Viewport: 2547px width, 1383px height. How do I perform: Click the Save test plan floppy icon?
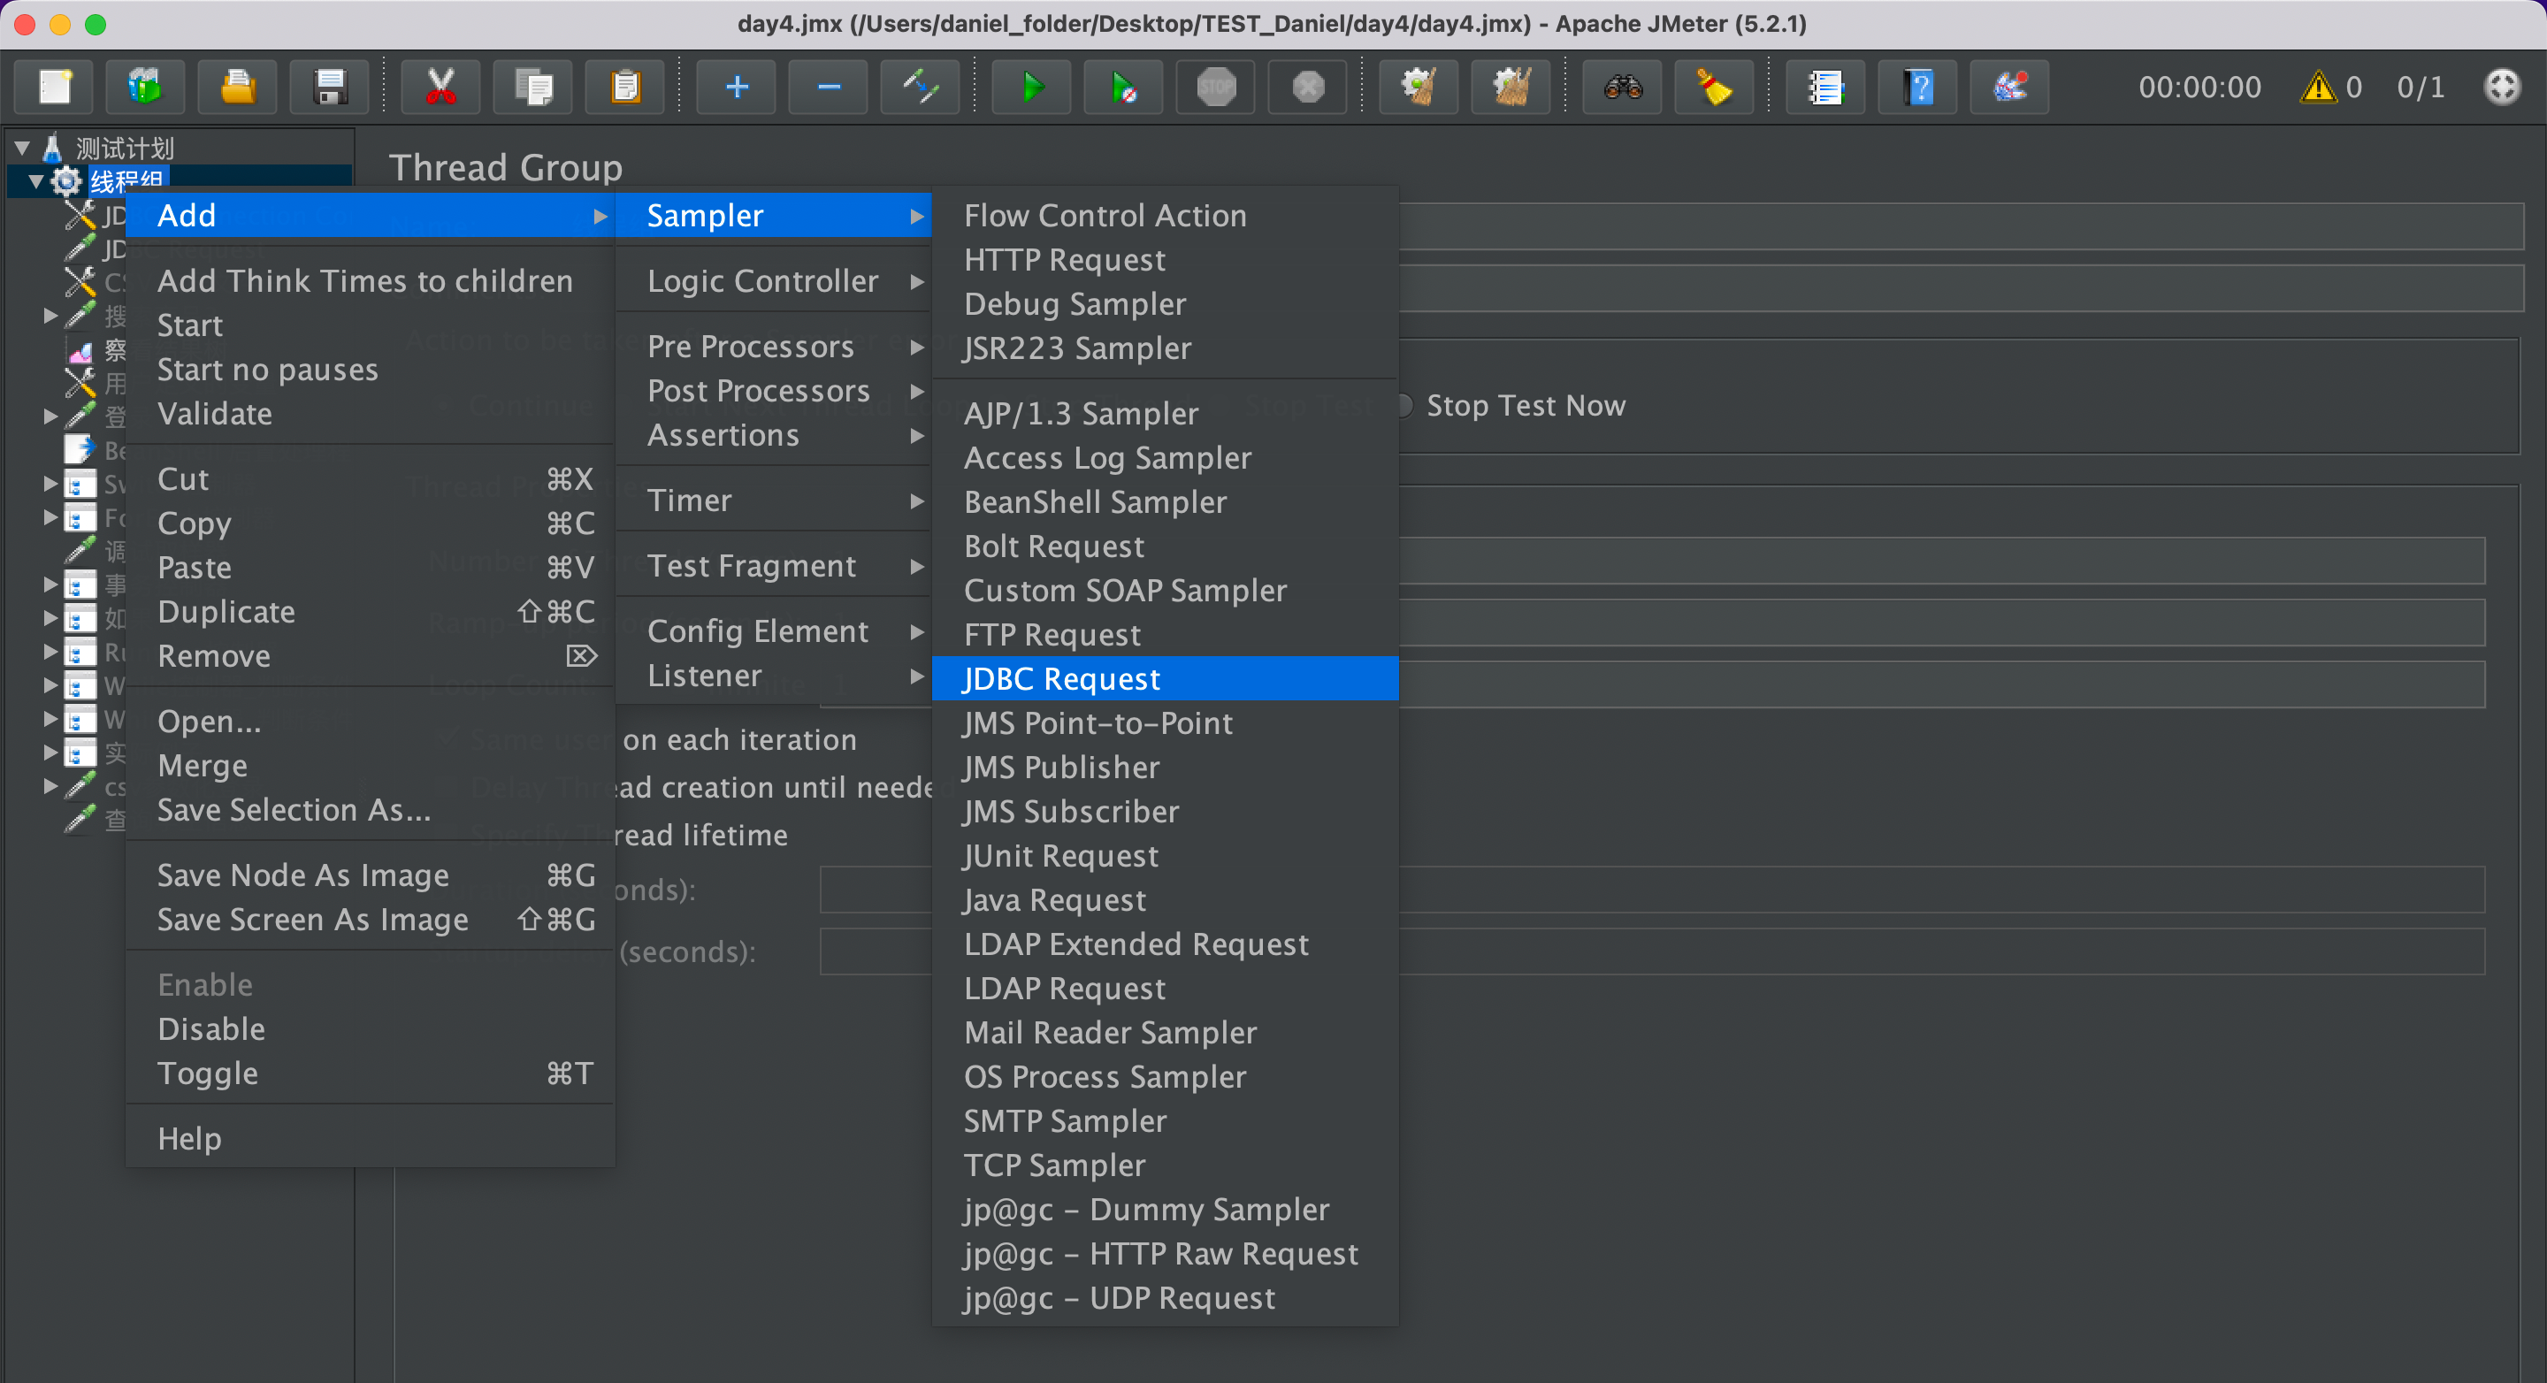[x=329, y=87]
